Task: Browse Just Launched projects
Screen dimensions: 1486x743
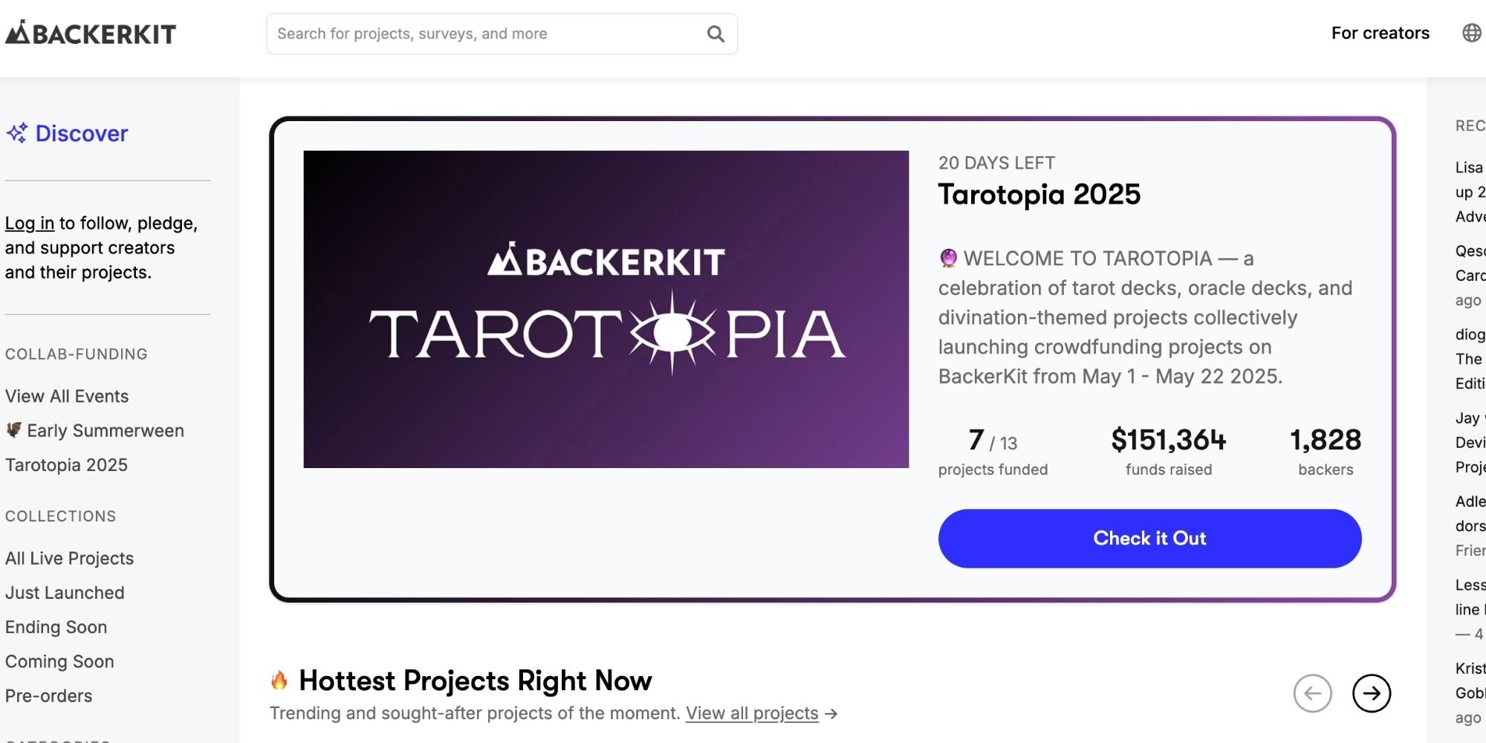Action: click(x=65, y=593)
